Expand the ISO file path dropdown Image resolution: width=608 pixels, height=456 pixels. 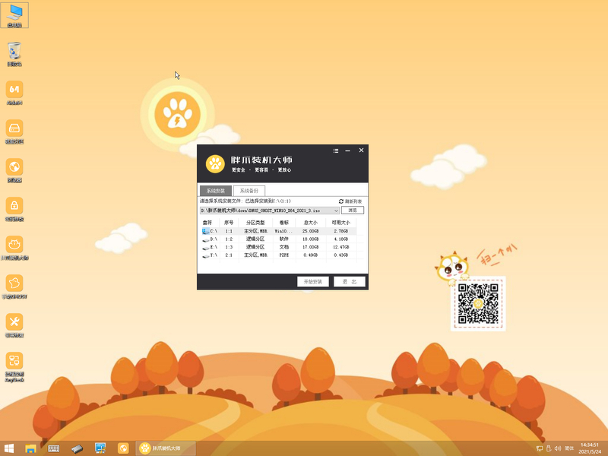coord(336,211)
